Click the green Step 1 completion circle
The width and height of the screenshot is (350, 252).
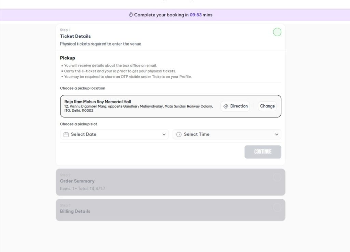tap(277, 32)
